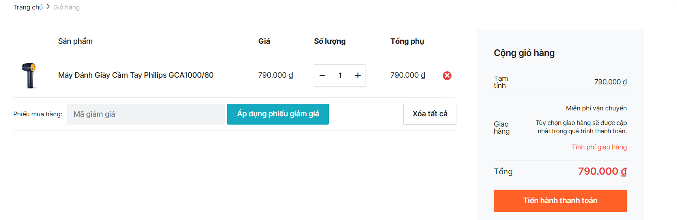
Task: Open Máy Đánh Giày Cầm Tay product link
Action: (136, 75)
